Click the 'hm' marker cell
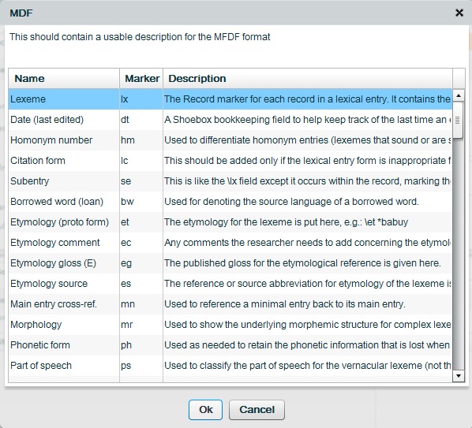 point(141,140)
